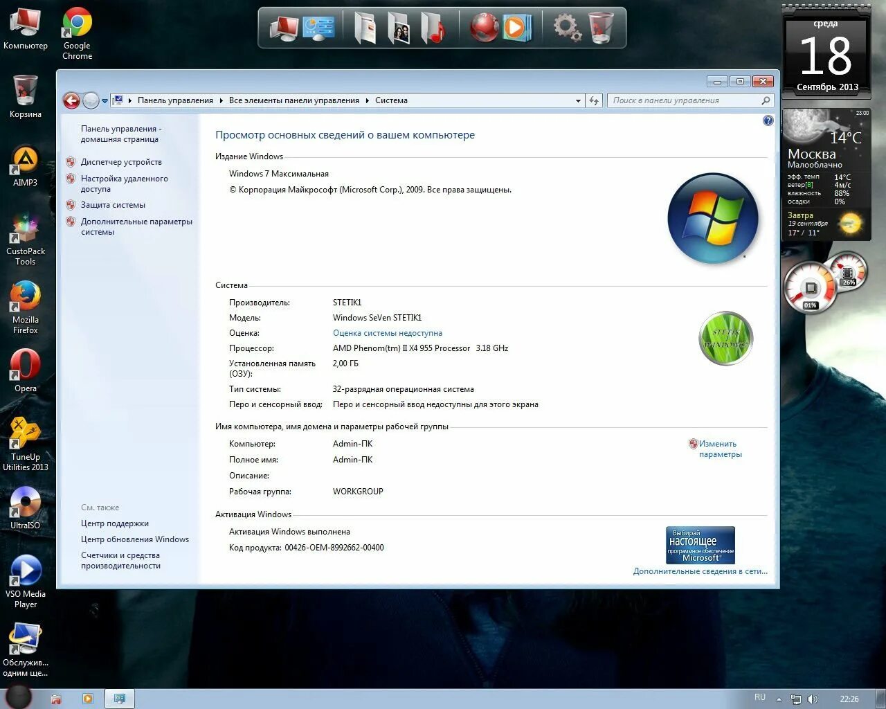The height and width of the screenshot is (709, 886).
Task: Open Настройка удаленного доступа link
Action: point(125,183)
